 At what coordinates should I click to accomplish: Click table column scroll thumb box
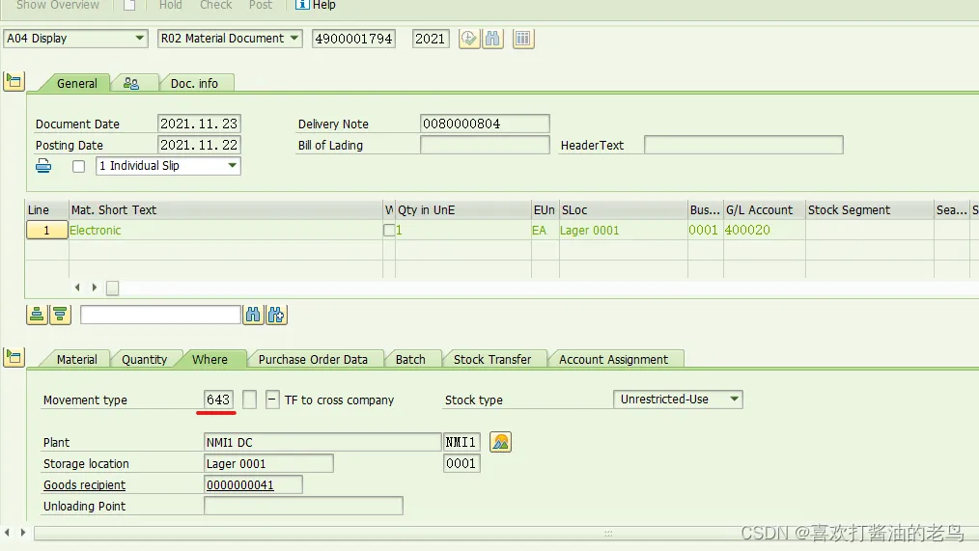click(112, 288)
